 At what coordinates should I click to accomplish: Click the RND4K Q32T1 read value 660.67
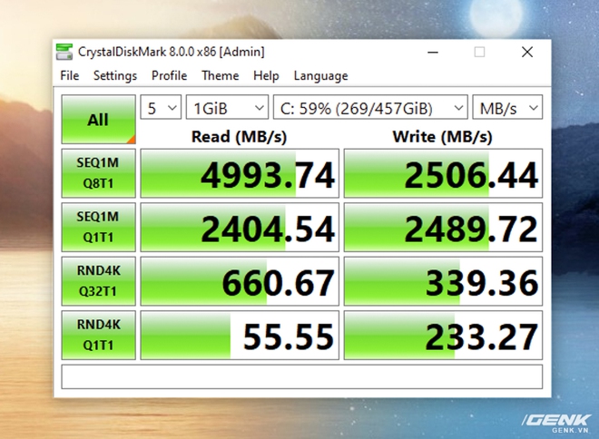(x=240, y=281)
